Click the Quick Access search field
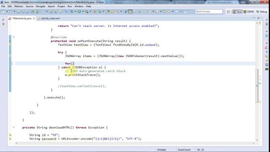 point(209,11)
